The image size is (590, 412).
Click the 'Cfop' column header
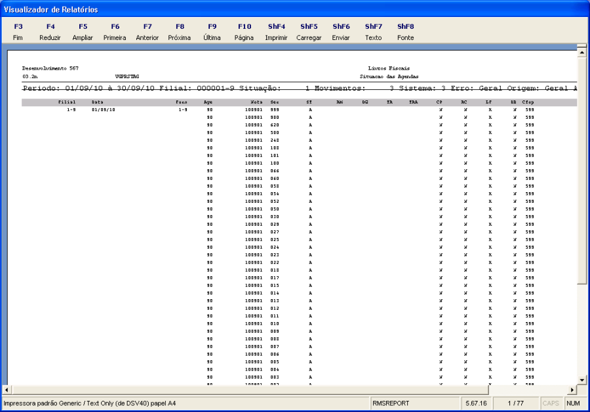[528, 102]
